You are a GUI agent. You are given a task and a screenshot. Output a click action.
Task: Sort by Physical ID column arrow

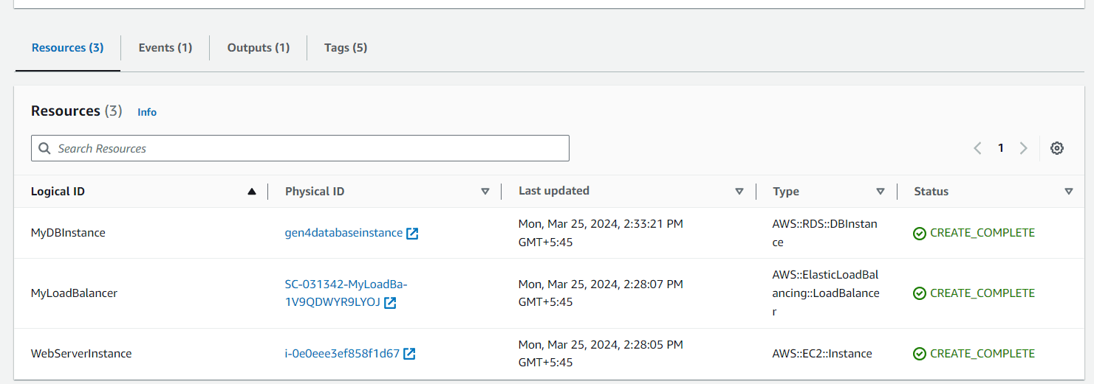pos(485,192)
